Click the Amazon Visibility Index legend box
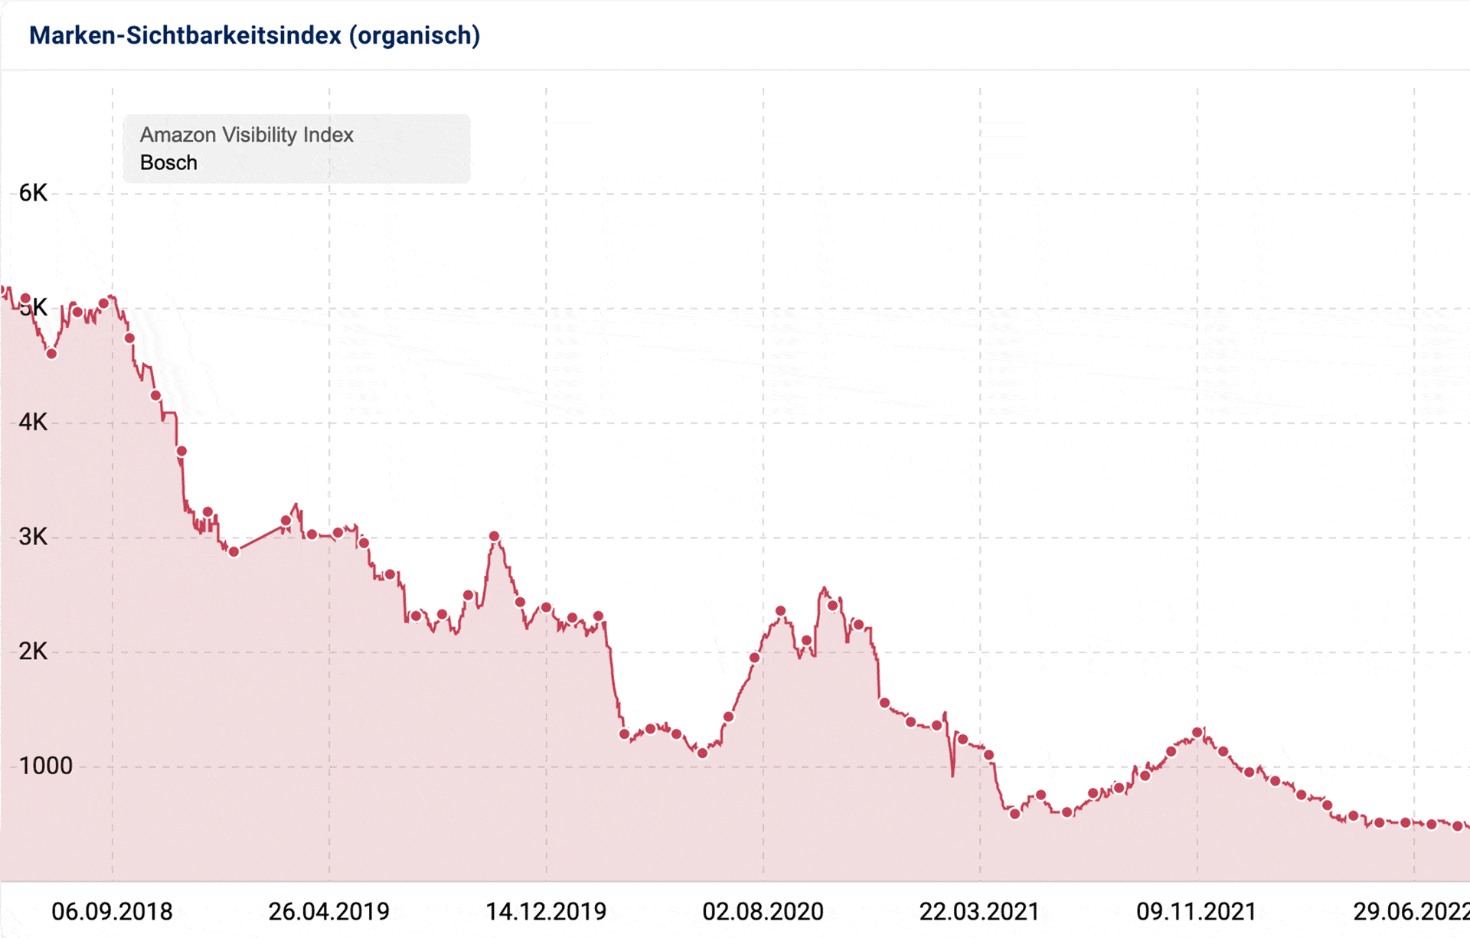 point(296,149)
